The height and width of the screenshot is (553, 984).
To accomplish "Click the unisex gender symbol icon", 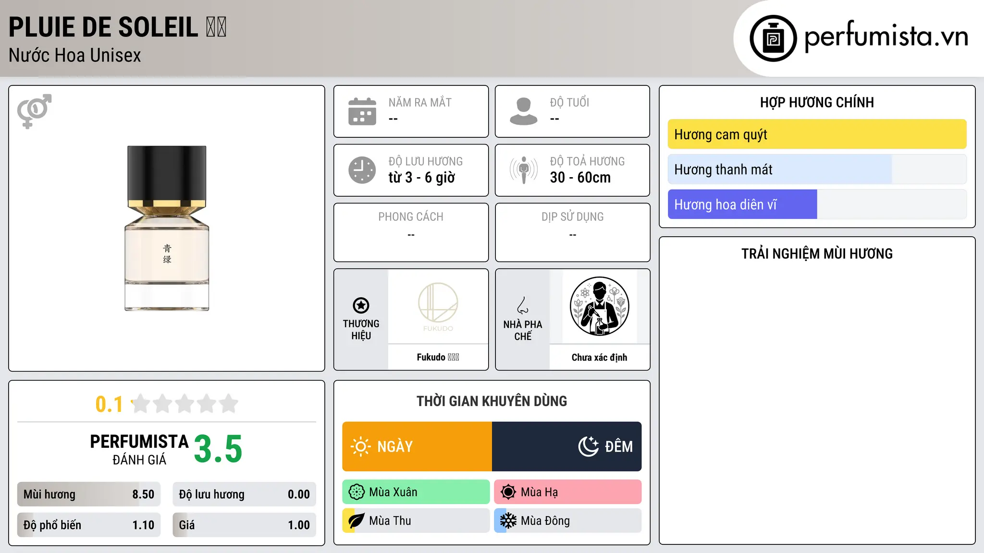I will [34, 111].
